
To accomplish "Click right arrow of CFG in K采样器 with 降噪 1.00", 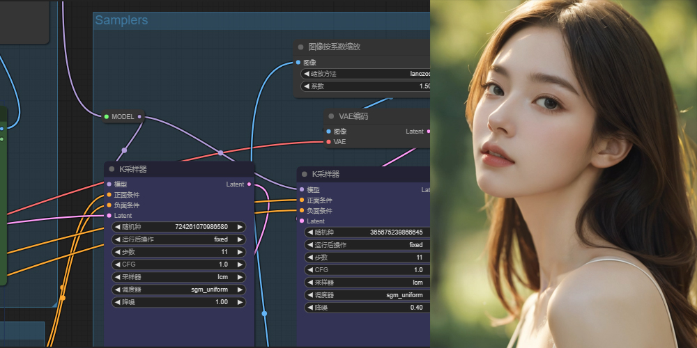I will click(x=240, y=264).
